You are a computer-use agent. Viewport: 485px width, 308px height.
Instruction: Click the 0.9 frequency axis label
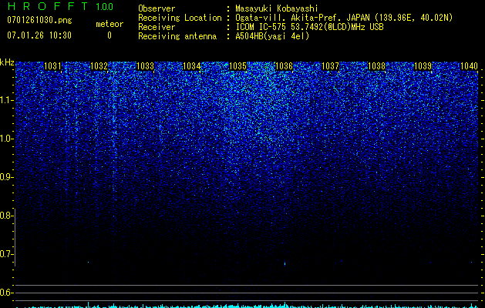[6, 177]
